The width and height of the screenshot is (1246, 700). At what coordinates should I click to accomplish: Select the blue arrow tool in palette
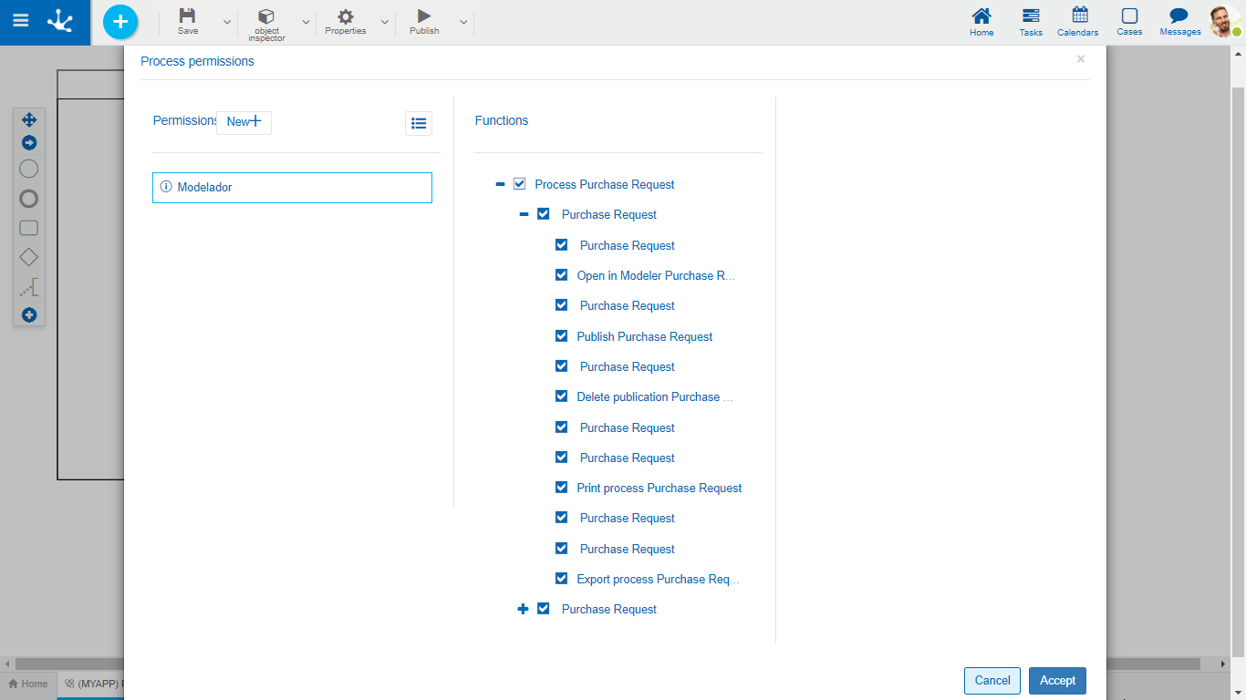[x=29, y=143]
